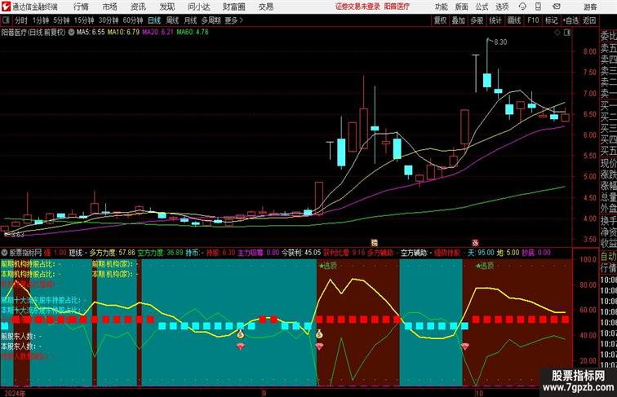Open the 资讯 menu
Viewport: 617px width, 397px height.
[x=138, y=7]
